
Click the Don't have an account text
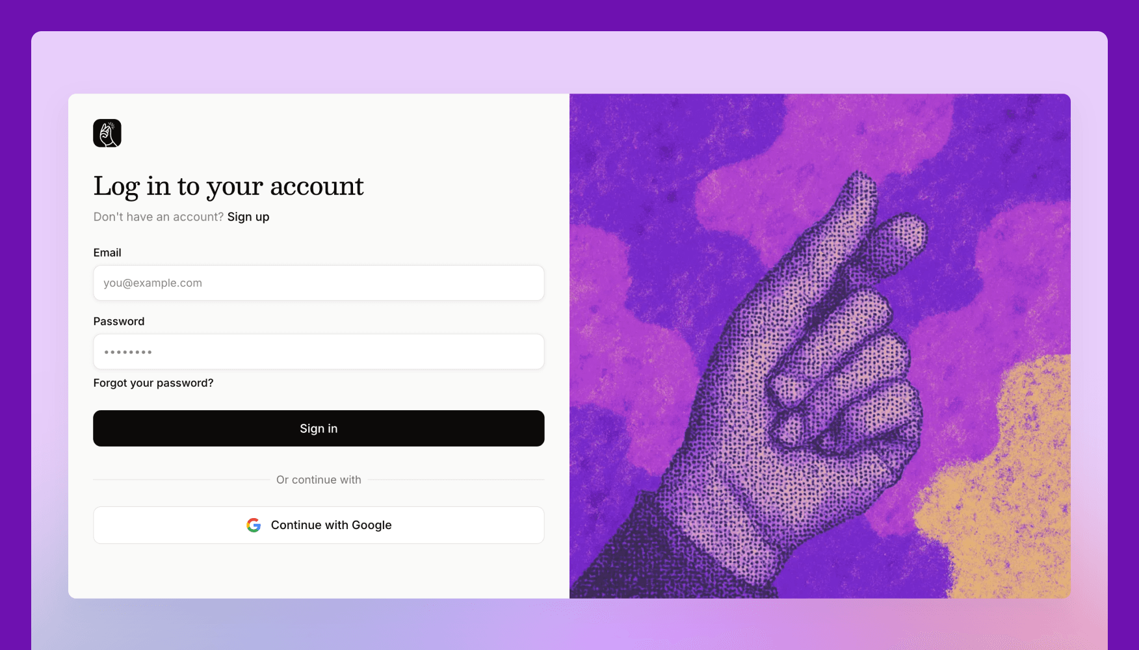coord(158,217)
